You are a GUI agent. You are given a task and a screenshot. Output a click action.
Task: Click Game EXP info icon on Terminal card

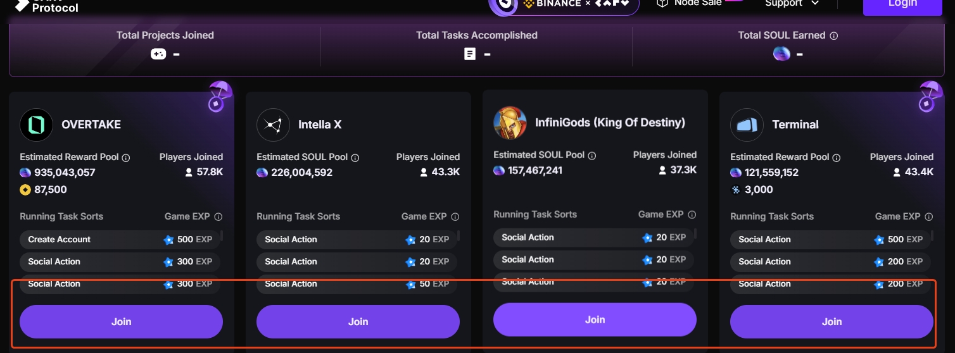pyautogui.click(x=929, y=217)
